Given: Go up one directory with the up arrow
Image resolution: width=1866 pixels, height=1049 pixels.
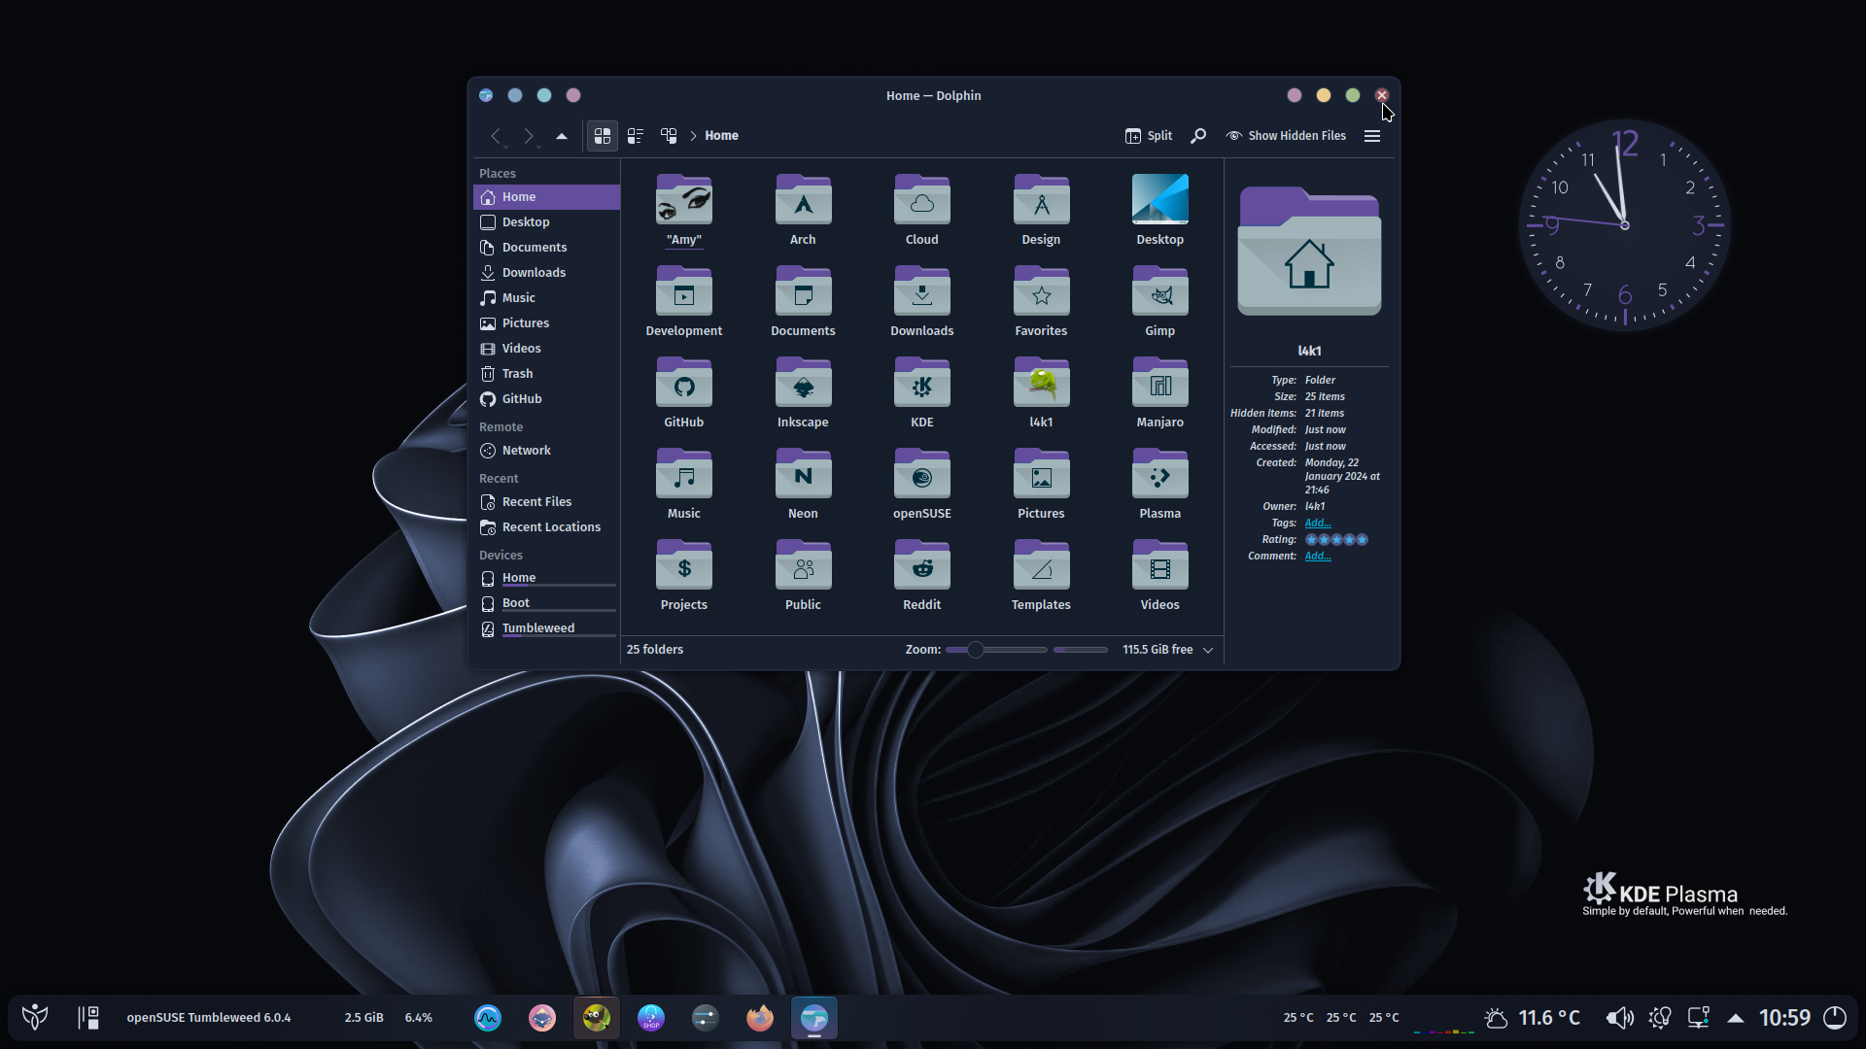Looking at the screenshot, I should tap(561, 136).
